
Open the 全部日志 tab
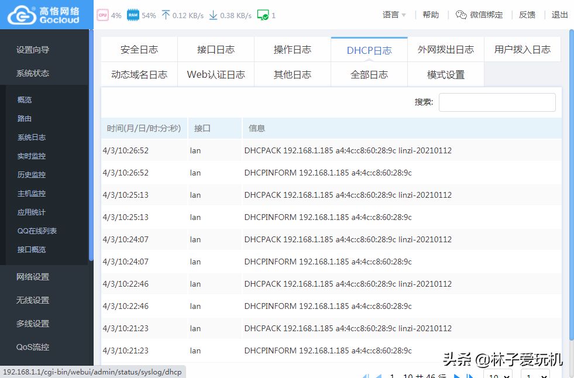point(369,75)
